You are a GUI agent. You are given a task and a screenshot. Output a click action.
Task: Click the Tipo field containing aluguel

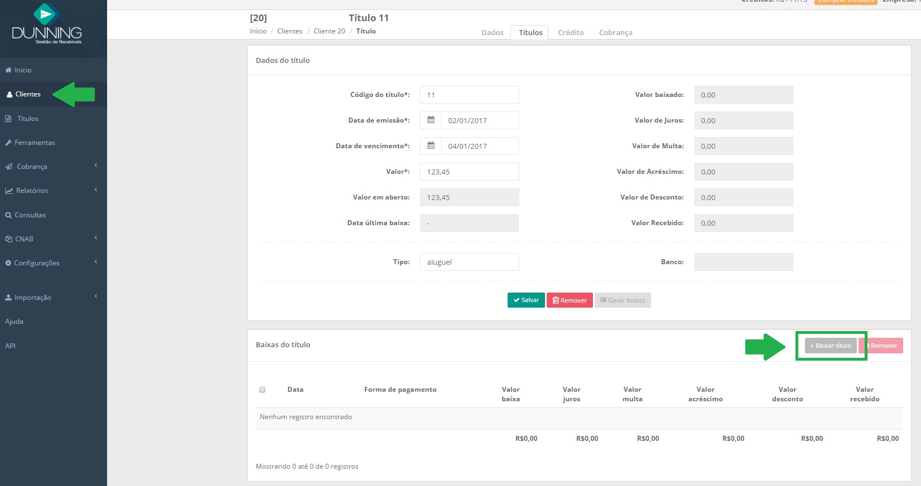(x=469, y=262)
